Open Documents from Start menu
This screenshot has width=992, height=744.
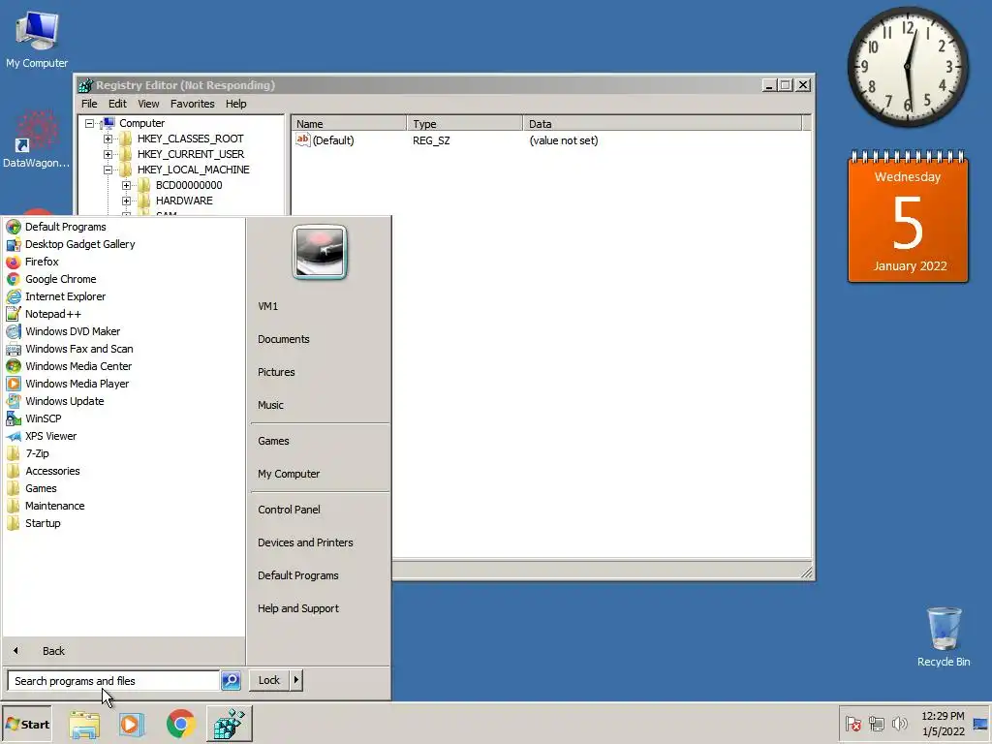[x=284, y=339]
